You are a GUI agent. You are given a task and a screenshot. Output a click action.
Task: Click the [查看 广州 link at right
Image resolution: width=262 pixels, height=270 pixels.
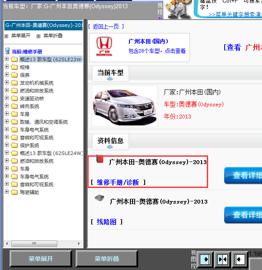click(243, 47)
